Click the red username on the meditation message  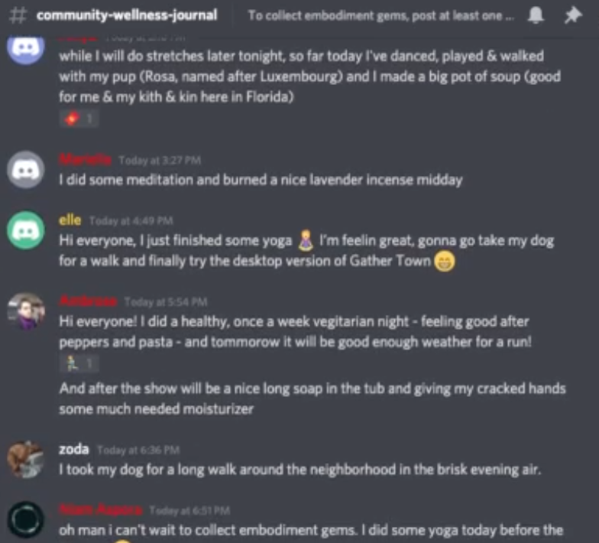86,159
